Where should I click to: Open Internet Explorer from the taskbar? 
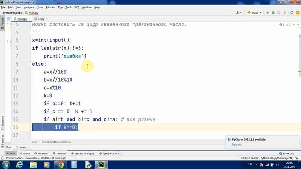[20, 165]
